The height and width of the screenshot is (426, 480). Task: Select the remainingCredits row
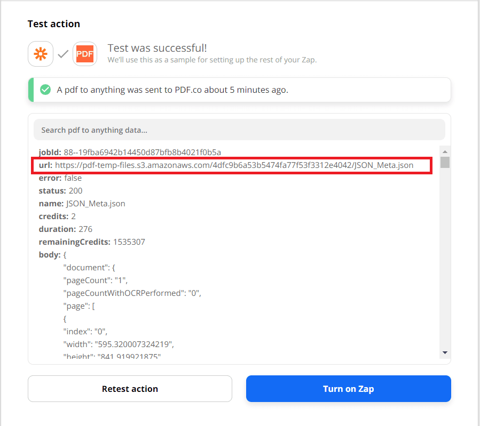pyautogui.click(x=92, y=242)
